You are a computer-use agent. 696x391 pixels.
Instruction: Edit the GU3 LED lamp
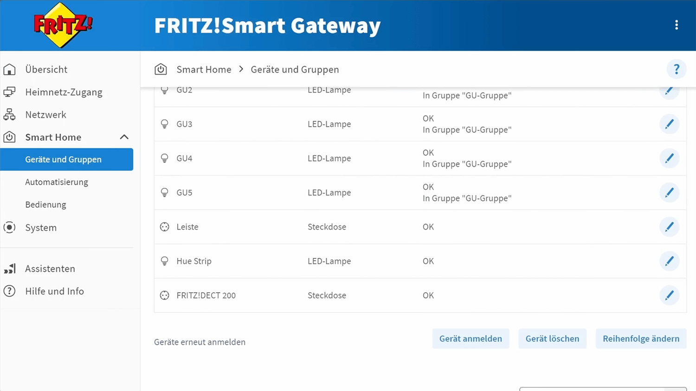[669, 124]
